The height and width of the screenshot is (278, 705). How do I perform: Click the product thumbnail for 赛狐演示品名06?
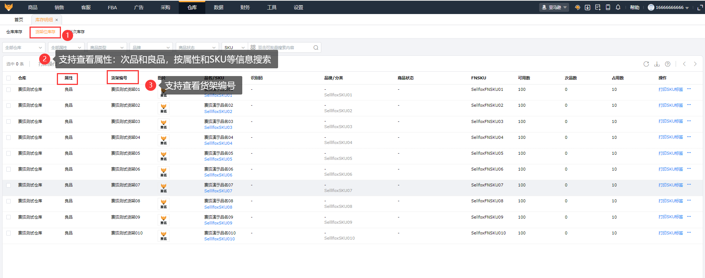[x=163, y=172]
